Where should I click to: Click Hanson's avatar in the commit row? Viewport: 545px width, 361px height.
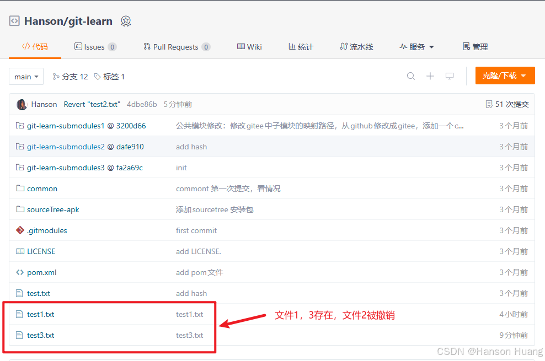point(22,105)
